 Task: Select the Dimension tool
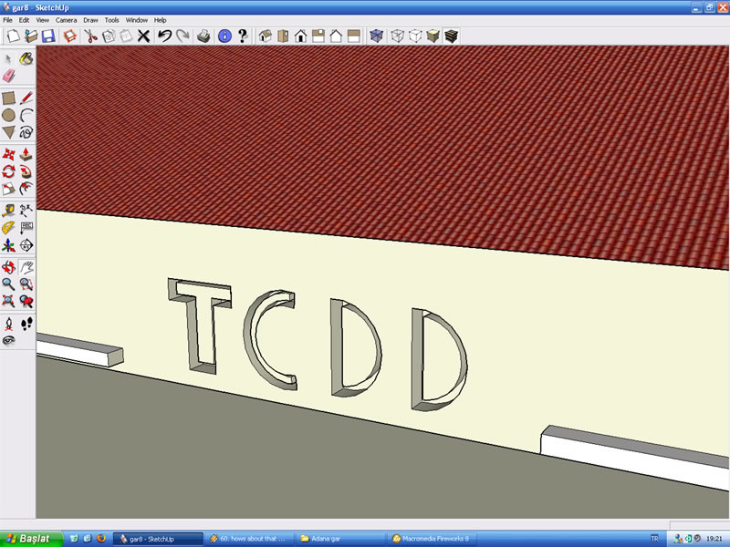(x=26, y=211)
